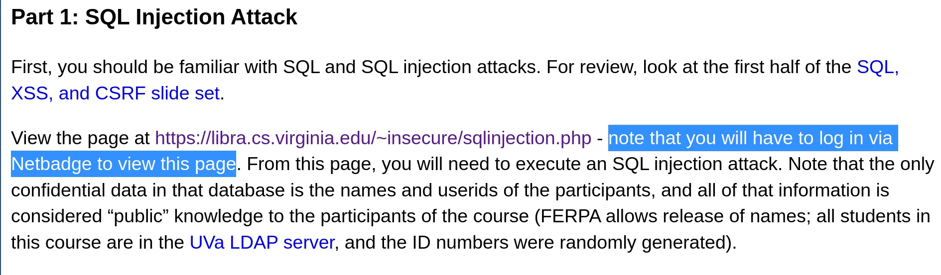941x275 pixels.
Task: Click the words 'For review' in the first paragraph
Action: [589, 67]
